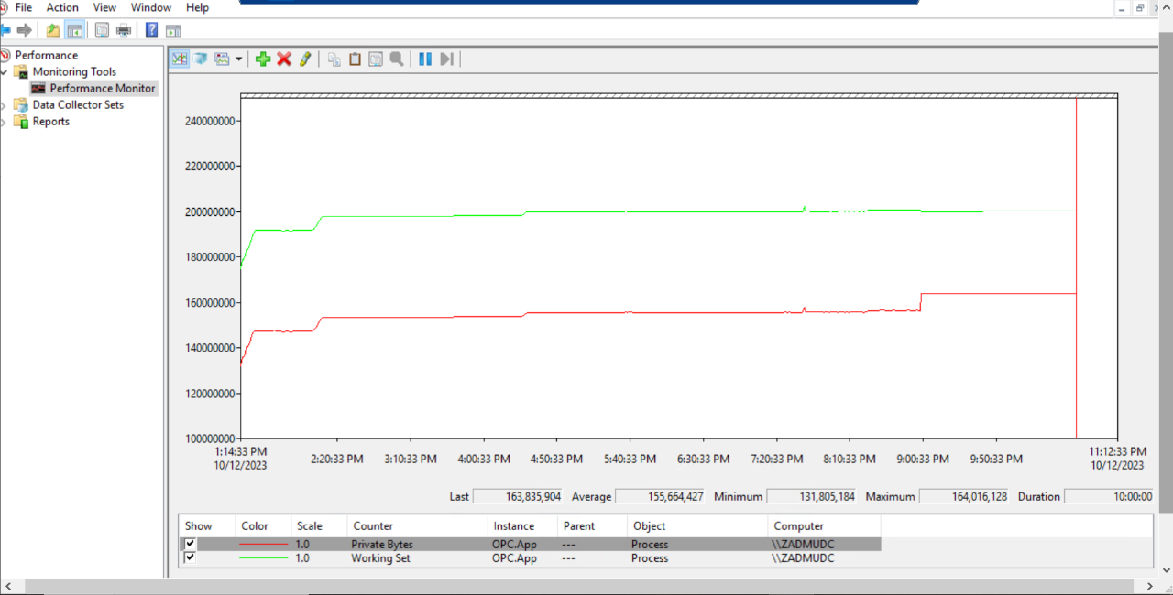Click Process in the Working Set row
The height and width of the screenshot is (595, 1173).
[650, 558]
